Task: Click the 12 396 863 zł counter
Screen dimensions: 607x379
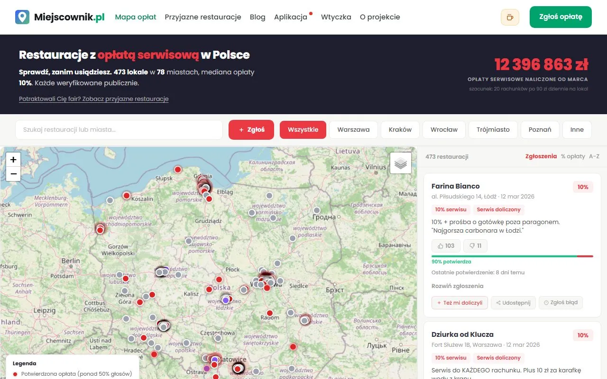Action: (541, 64)
